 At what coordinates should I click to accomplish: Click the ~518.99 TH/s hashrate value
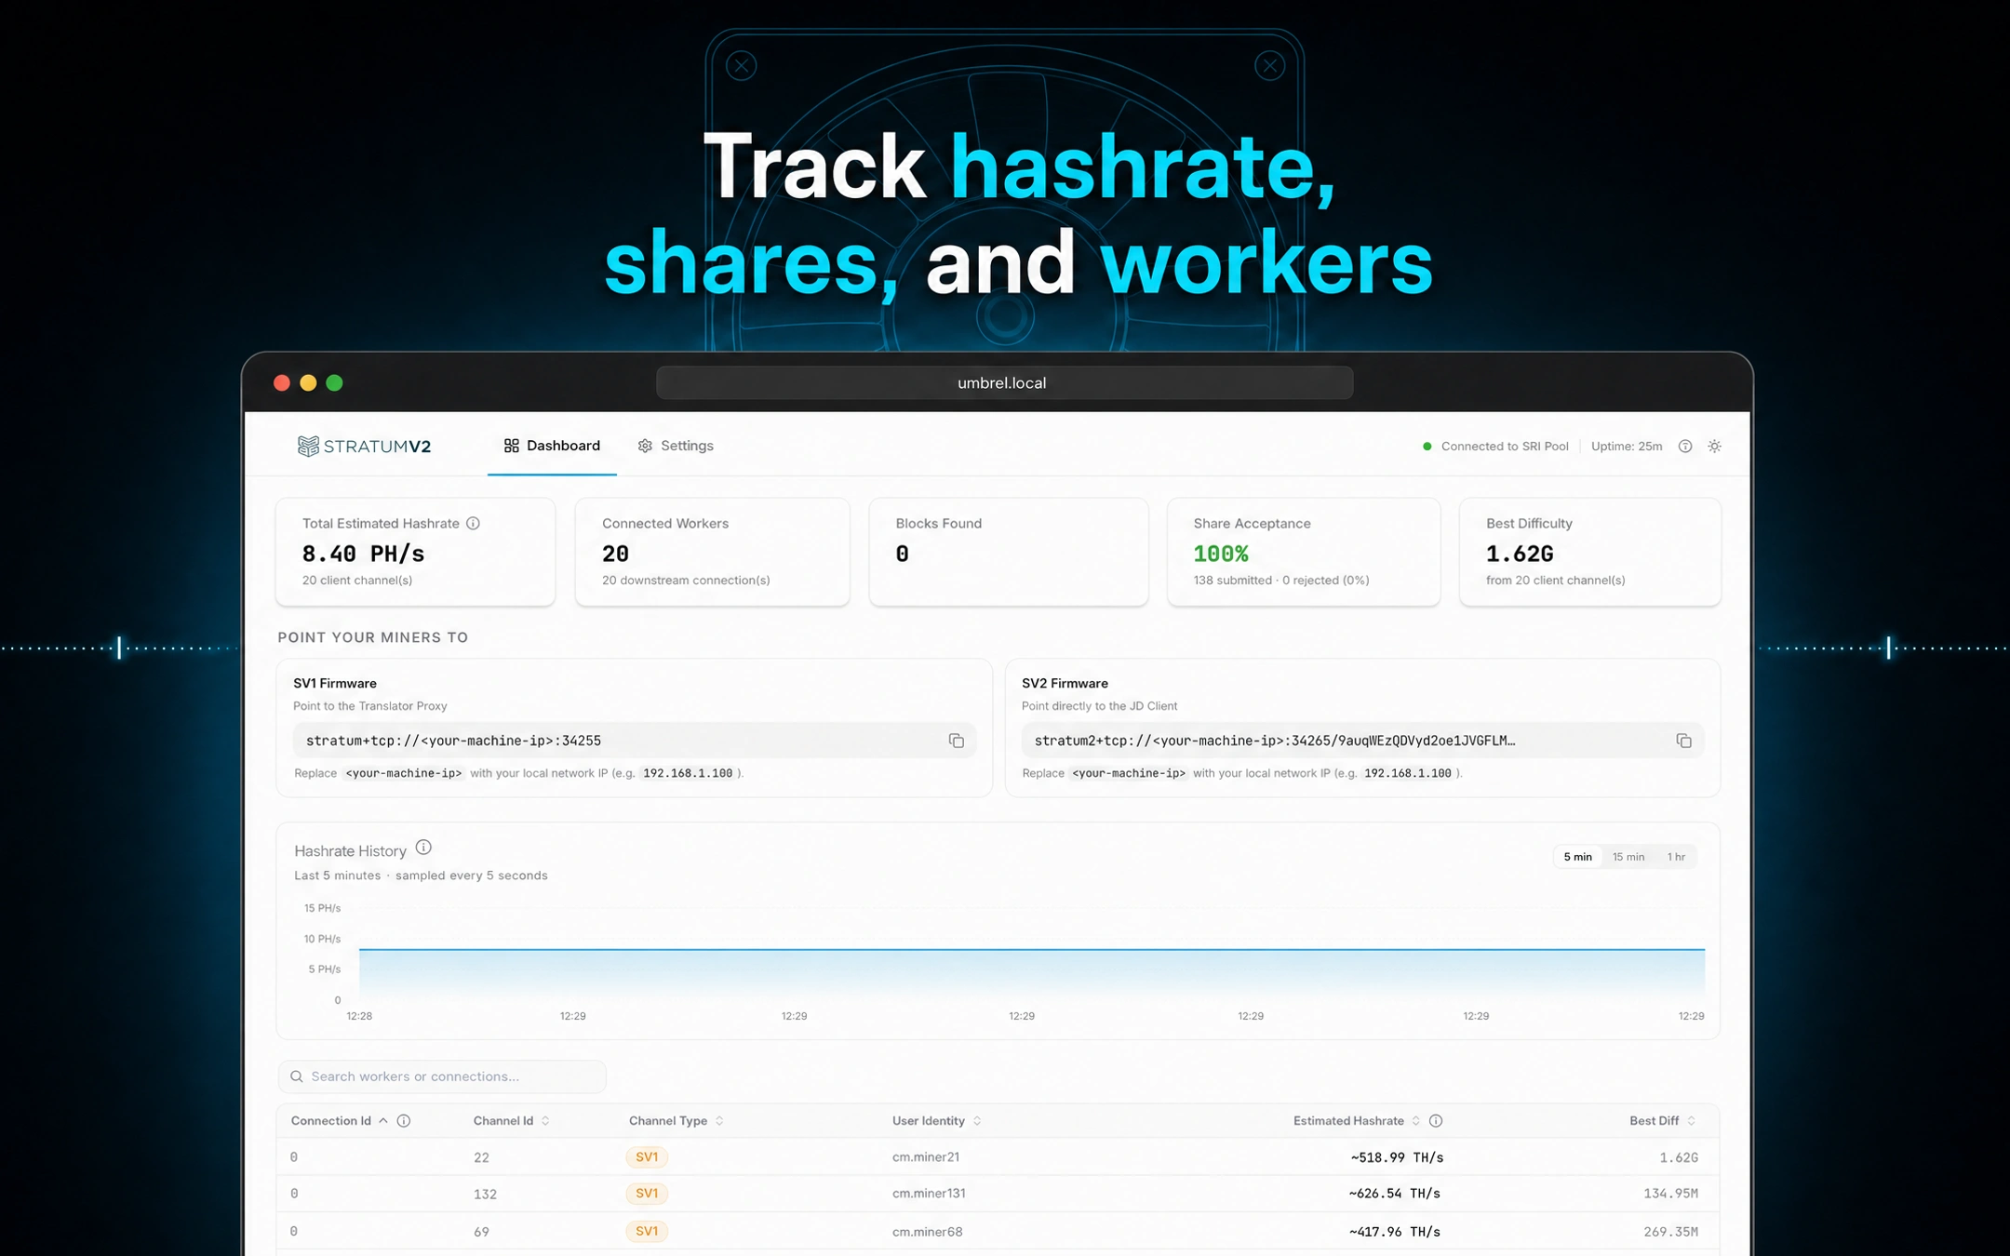click(x=1397, y=1157)
